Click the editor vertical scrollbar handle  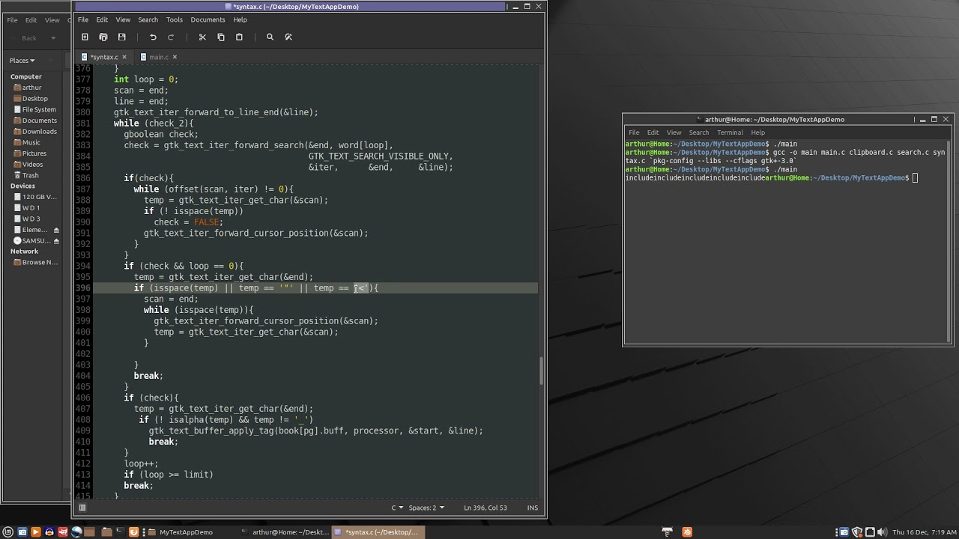tap(541, 372)
